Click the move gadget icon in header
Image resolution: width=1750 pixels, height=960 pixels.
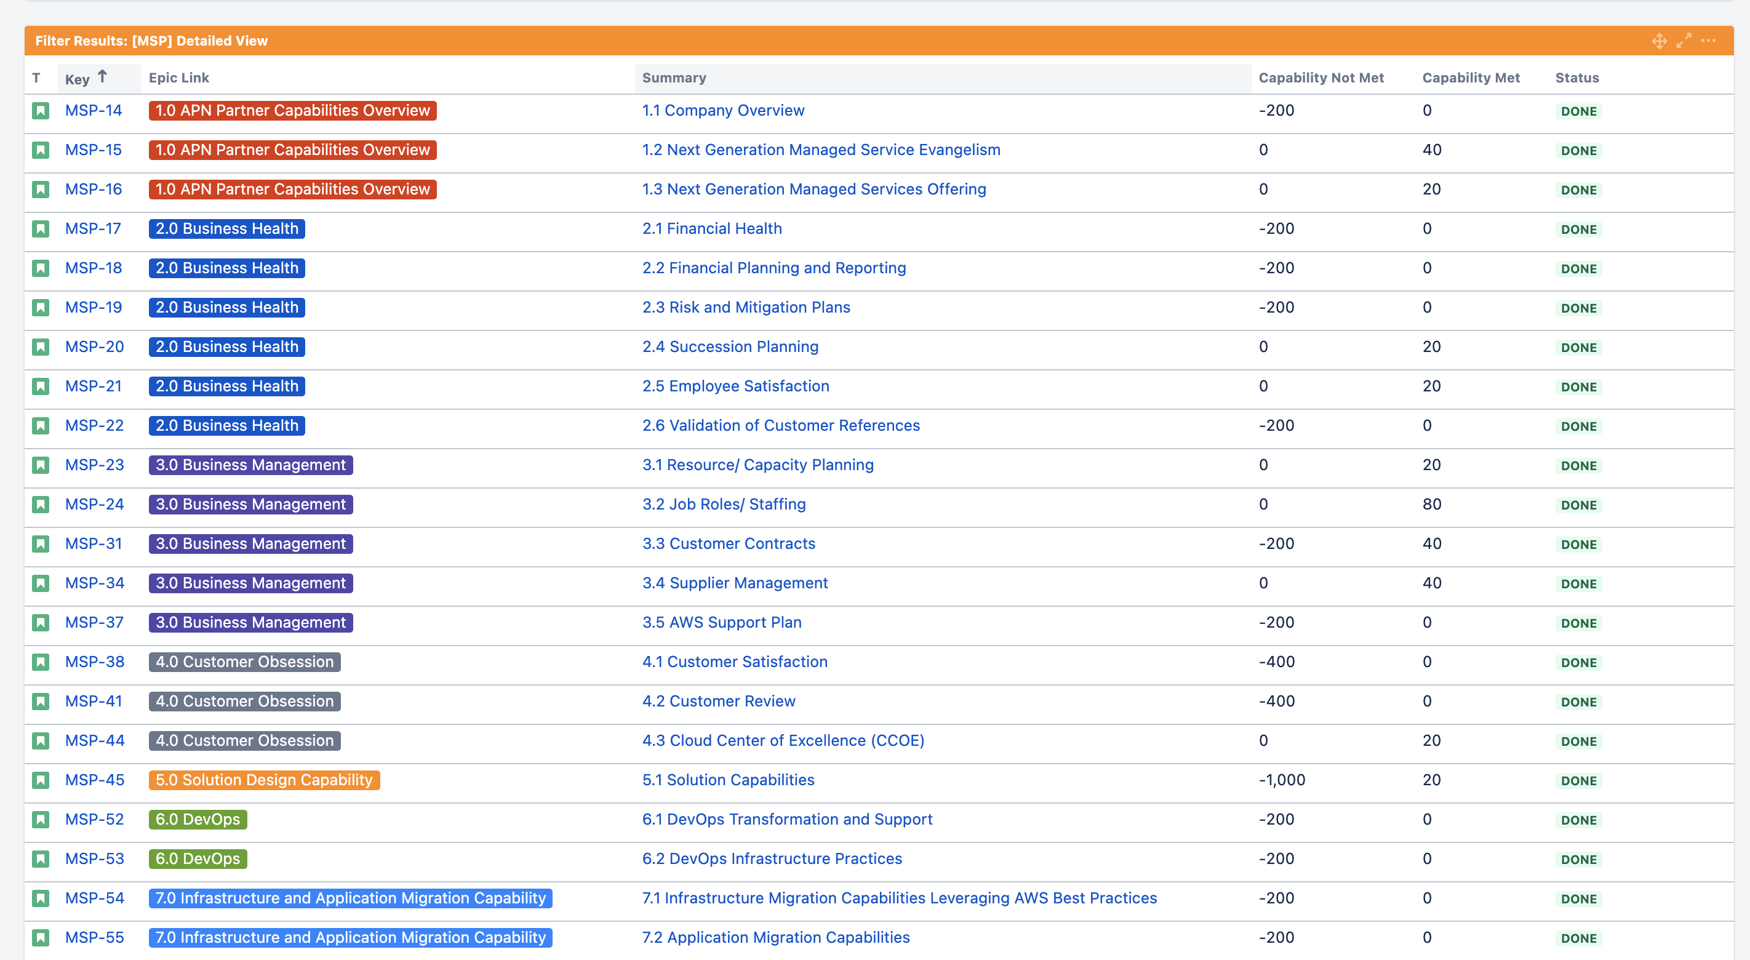[x=1659, y=41]
